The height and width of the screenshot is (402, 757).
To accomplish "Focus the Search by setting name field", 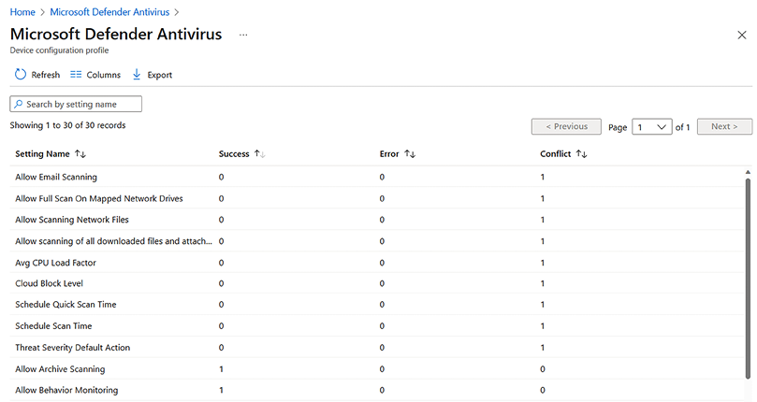I will pyautogui.click(x=76, y=104).
